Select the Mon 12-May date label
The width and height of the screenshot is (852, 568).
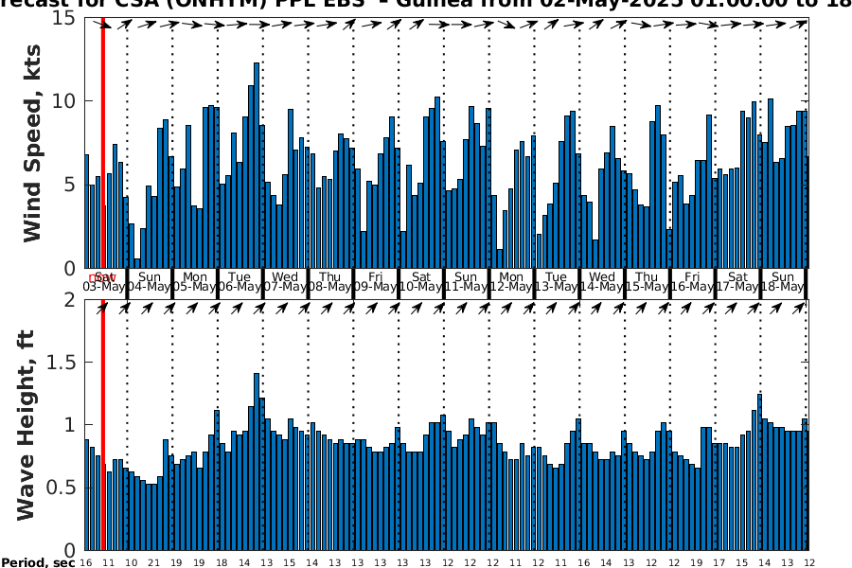pyautogui.click(x=511, y=281)
